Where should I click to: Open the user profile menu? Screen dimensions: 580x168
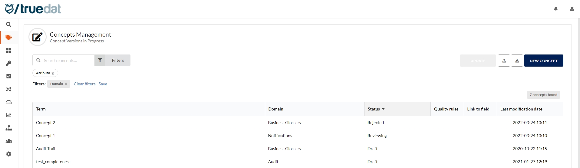coord(572,9)
